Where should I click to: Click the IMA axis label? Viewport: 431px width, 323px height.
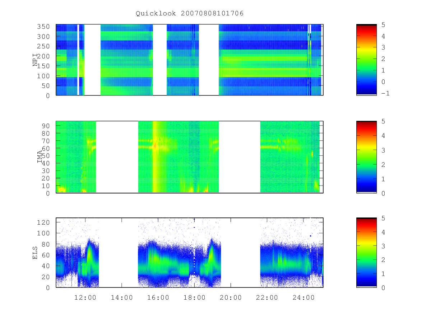click(40, 157)
